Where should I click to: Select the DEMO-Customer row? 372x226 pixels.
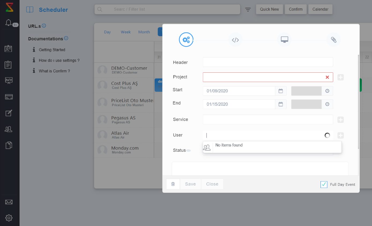124,70
